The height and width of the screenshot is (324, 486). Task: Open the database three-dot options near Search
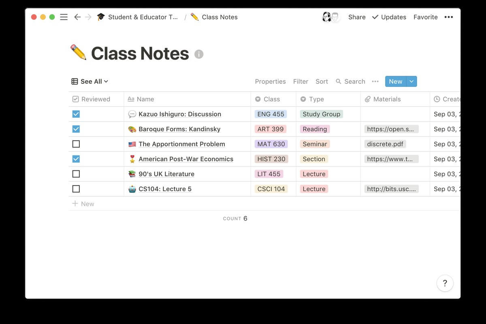point(375,81)
